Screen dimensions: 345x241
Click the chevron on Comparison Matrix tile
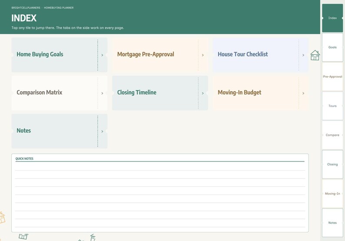coord(102,93)
